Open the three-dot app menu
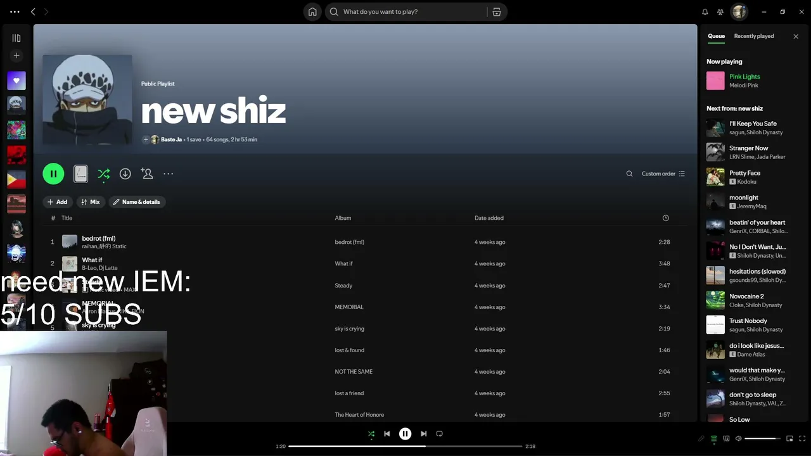This screenshot has width=811, height=456. (15, 11)
